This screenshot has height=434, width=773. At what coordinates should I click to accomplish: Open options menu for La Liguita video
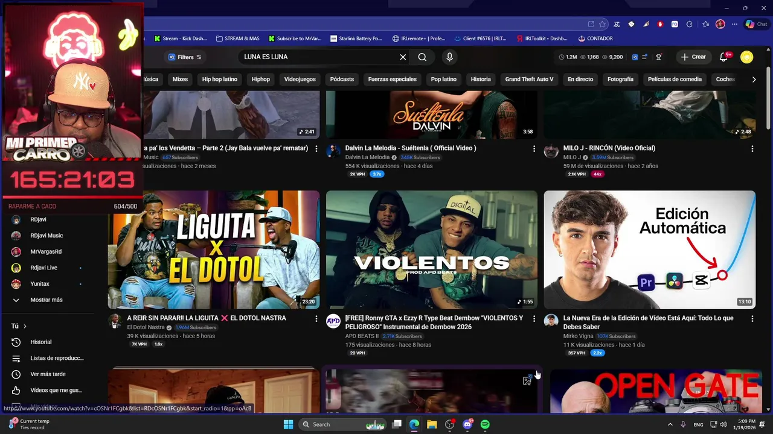pyautogui.click(x=316, y=318)
